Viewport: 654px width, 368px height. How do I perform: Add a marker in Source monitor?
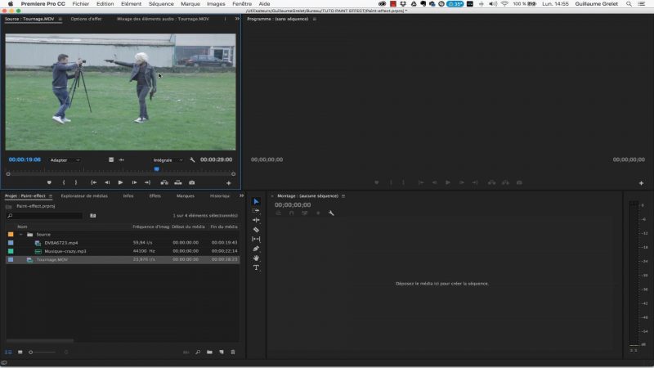49,182
